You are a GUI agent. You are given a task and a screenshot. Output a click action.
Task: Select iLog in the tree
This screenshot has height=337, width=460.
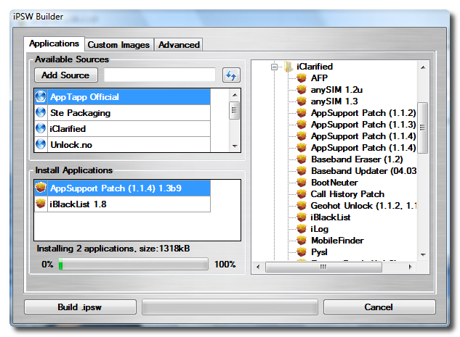coord(320,229)
